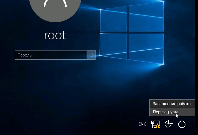Screen dimensions: 198x135
Task: Click the password input field
Action: (51, 55)
